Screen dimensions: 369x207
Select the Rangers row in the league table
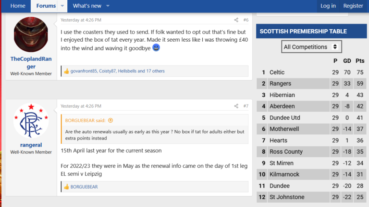click(x=311, y=83)
